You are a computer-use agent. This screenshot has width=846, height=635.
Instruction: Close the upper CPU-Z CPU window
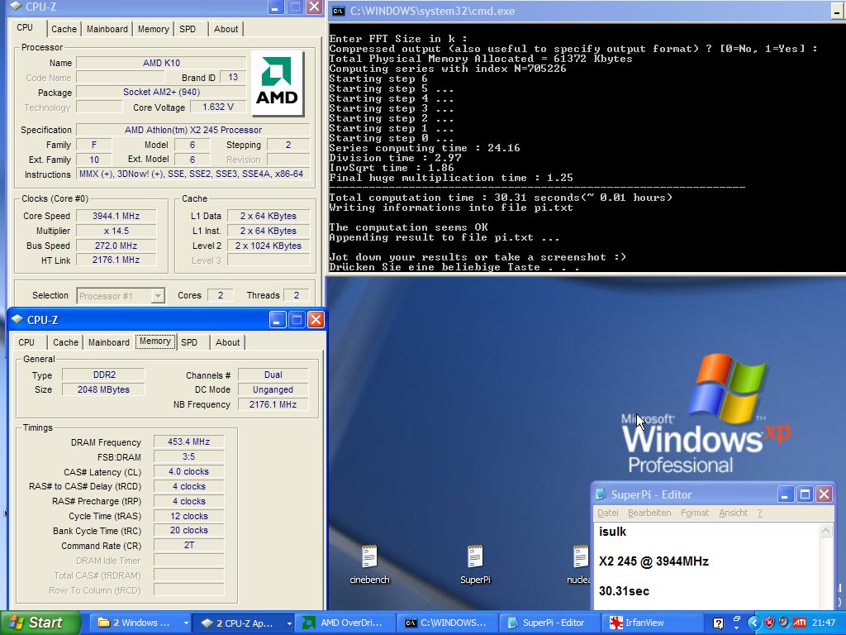click(x=314, y=7)
